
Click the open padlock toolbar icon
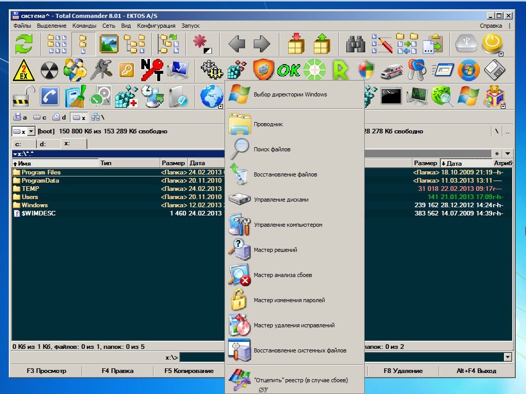tap(24, 96)
